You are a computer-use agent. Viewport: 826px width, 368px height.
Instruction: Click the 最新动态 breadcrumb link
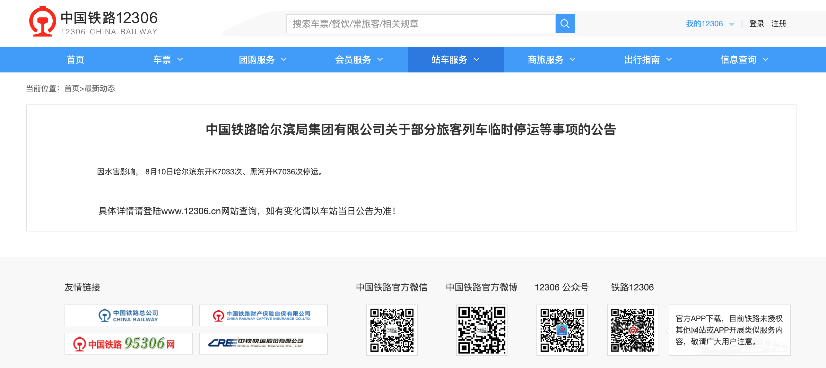100,88
